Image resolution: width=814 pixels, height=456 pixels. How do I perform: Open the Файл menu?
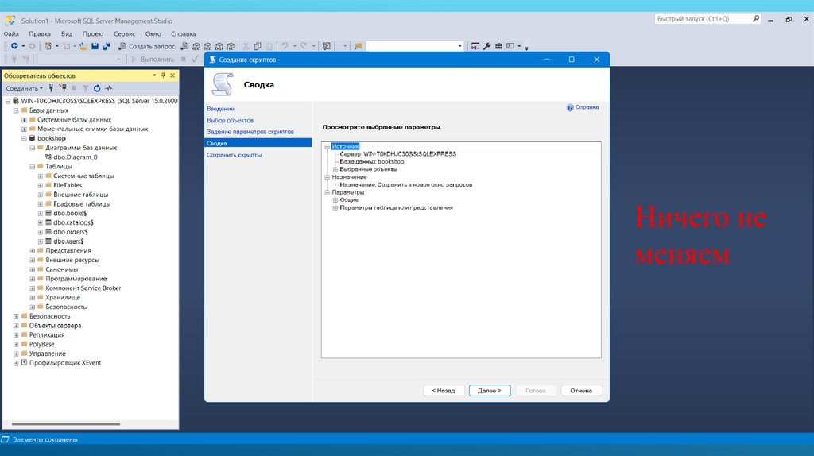click(11, 33)
